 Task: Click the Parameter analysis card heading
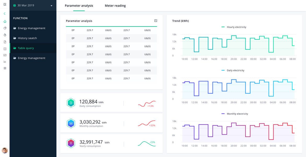click(x=79, y=21)
